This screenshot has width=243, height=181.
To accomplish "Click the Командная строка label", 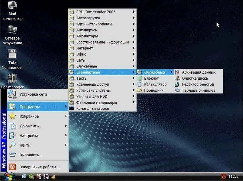I will (x=92, y=108).
